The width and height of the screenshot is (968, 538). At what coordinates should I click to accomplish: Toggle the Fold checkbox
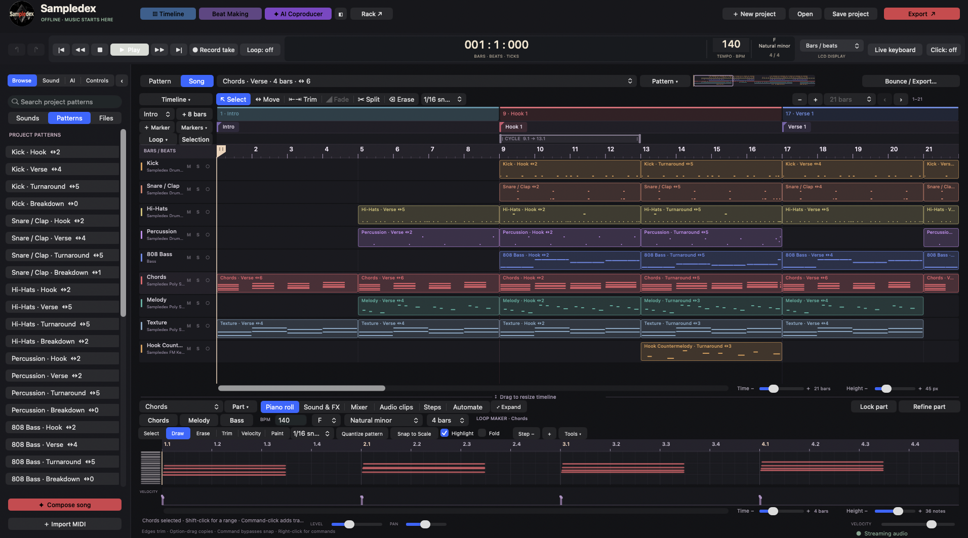pos(482,433)
